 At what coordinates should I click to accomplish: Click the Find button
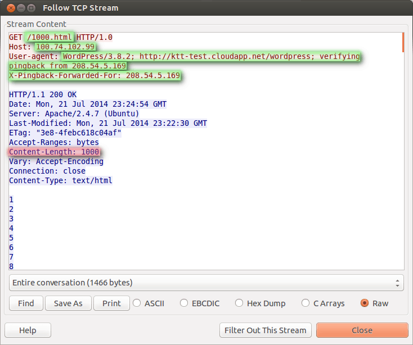(x=26, y=303)
